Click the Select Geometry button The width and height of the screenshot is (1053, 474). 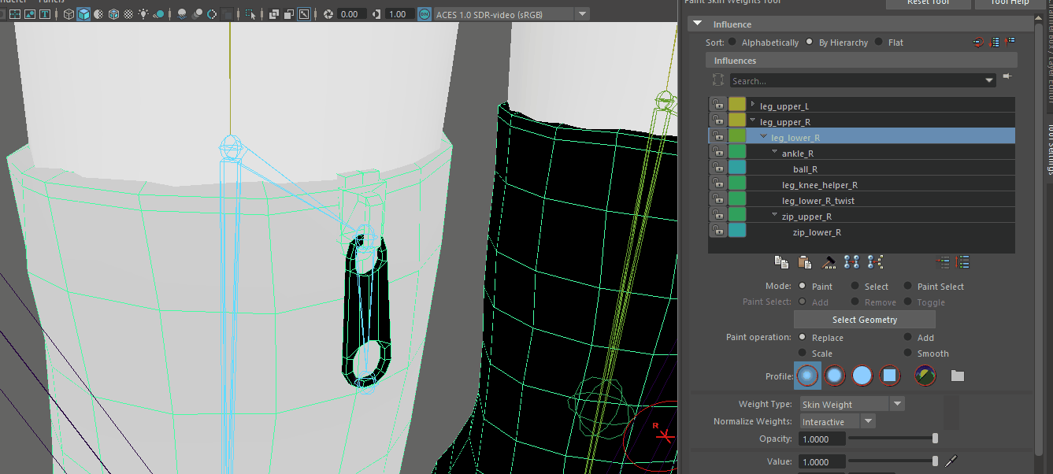click(864, 320)
